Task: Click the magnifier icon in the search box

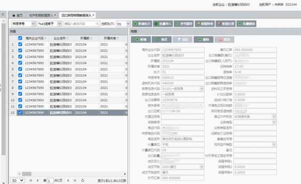Action: 97,24
